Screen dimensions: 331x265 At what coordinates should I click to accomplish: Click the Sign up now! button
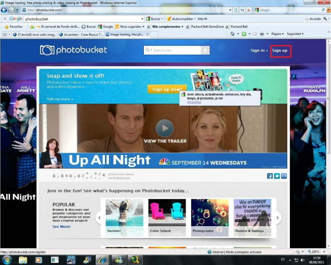coord(167,89)
